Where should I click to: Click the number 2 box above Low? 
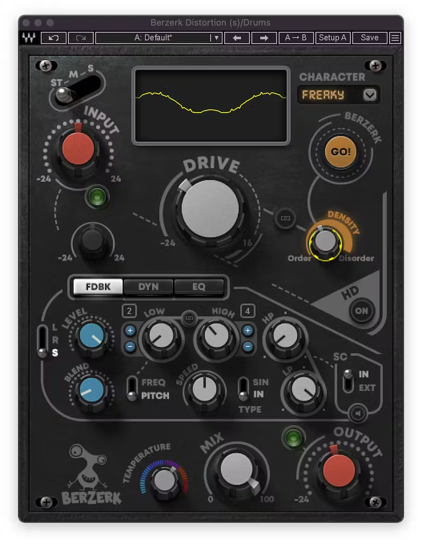pyautogui.click(x=129, y=311)
